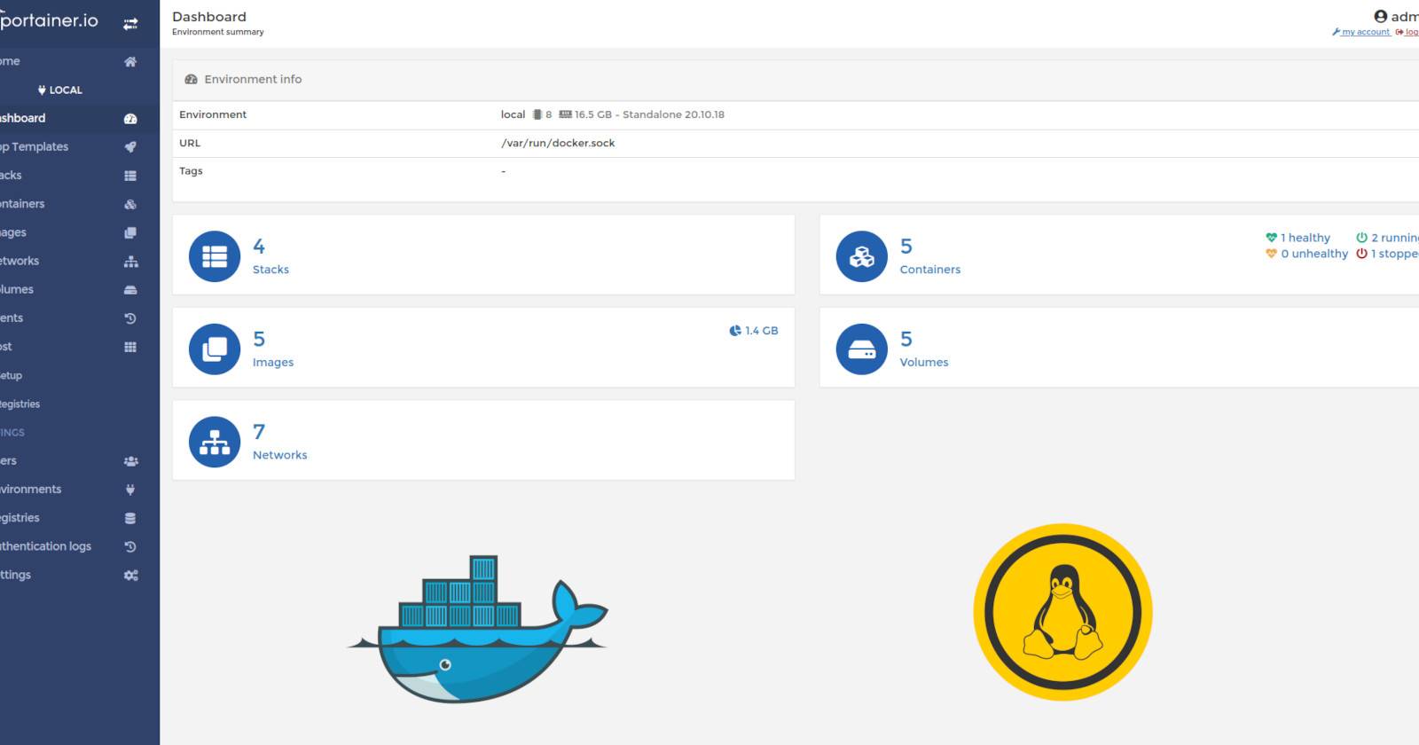
Task: Click the Environment info gauge icon
Action: (x=191, y=79)
